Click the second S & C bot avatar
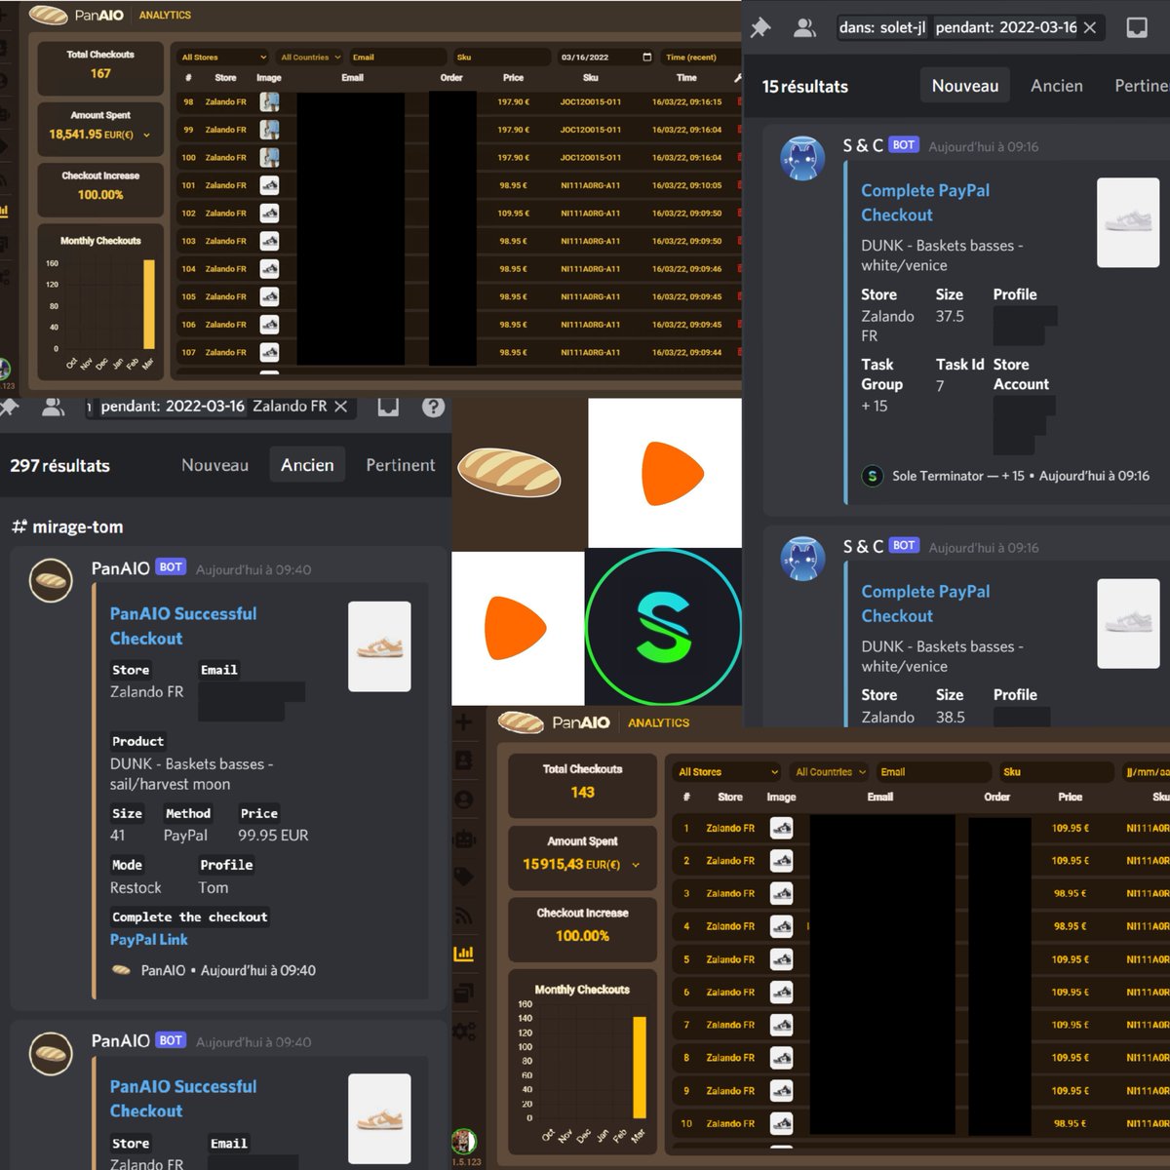Image resolution: width=1170 pixels, height=1170 pixels. tap(802, 559)
